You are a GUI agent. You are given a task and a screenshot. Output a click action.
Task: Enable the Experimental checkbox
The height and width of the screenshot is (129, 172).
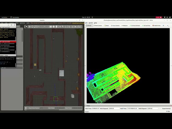161,109
